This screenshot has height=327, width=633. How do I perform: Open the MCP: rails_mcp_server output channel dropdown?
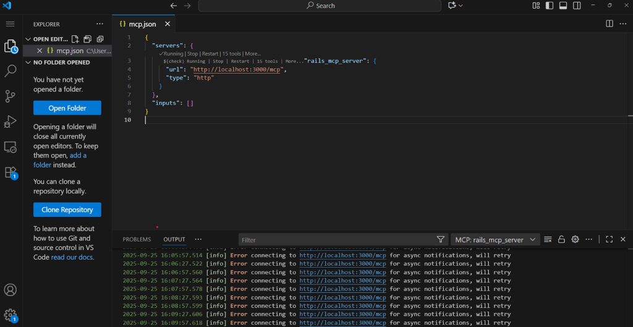coord(495,240)
